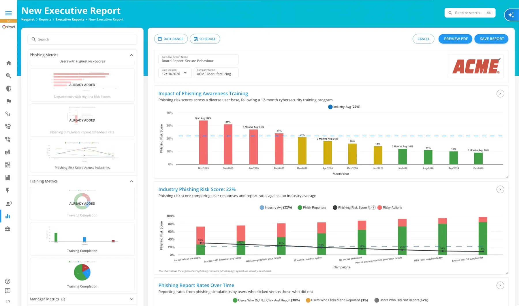Click the Save Report button
The height and width of the screenshot is (306, 519).
pos(492,39)
